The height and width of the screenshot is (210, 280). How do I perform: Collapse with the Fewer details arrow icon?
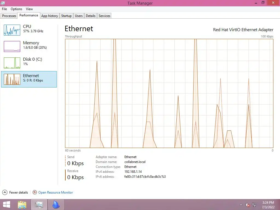[x=5, y=192]
